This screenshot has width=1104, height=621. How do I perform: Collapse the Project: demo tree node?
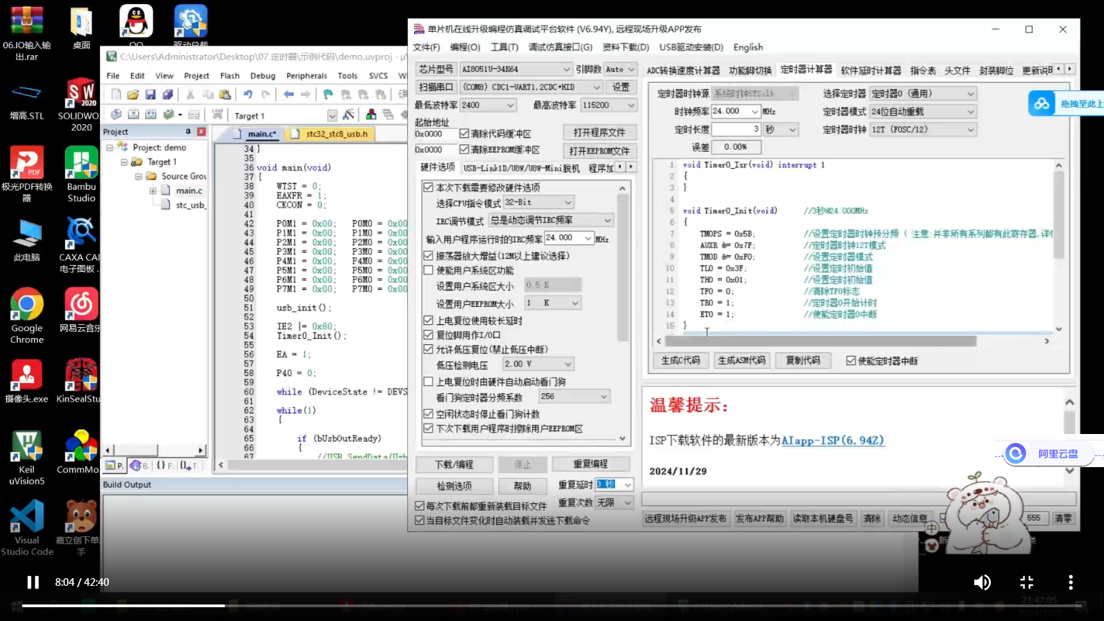(x=110, y=148)
